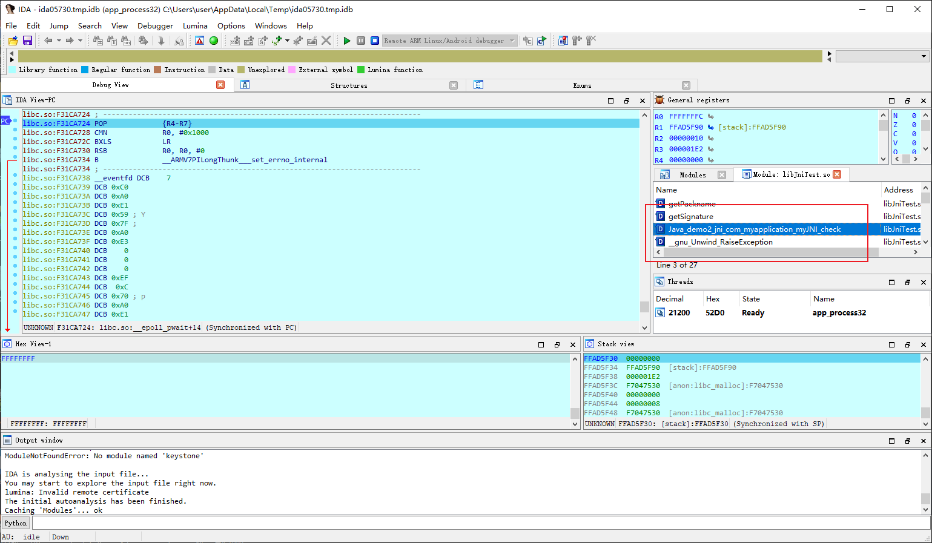Close the Module: libJniTest.so tab
932x543 pixels.
pos(837,174)
